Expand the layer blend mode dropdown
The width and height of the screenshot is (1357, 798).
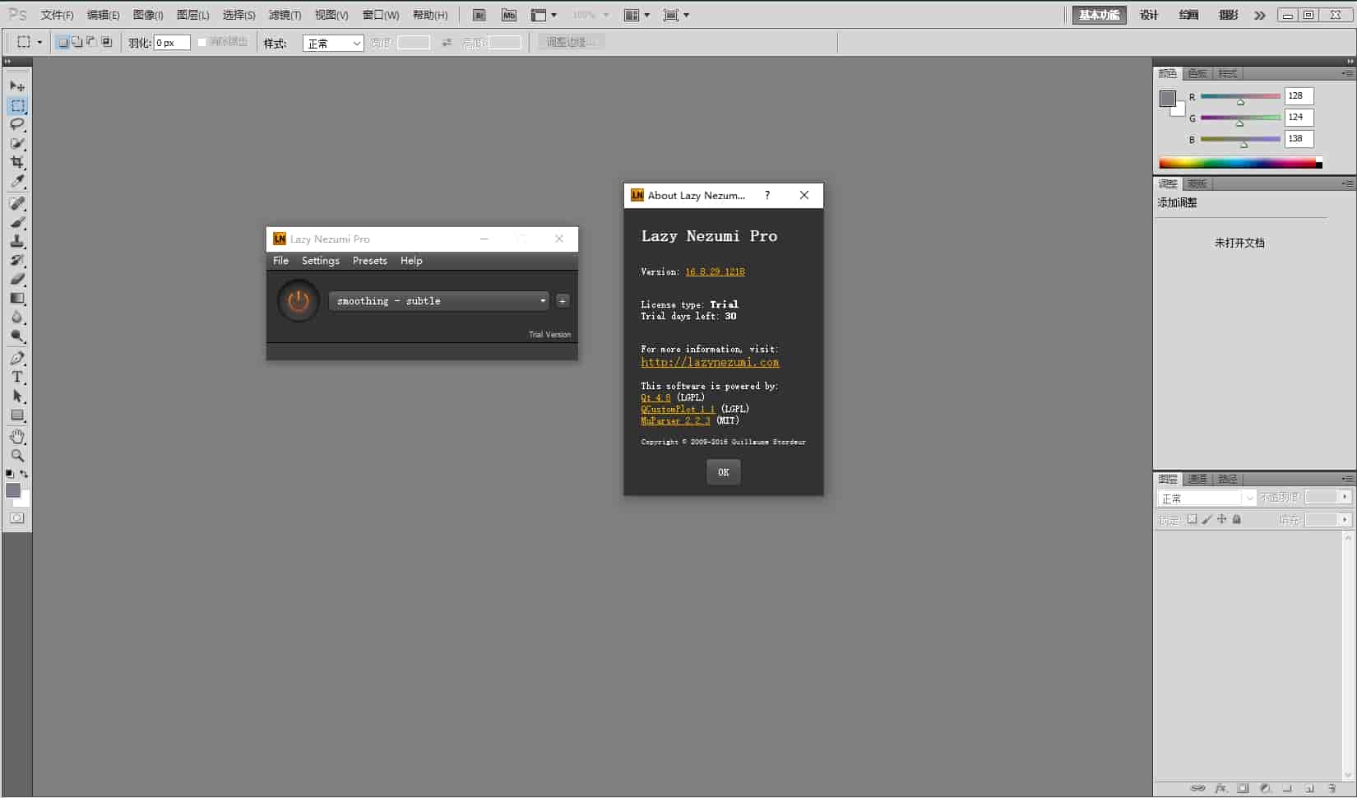pyautogui.click(x=1206, y=499)
